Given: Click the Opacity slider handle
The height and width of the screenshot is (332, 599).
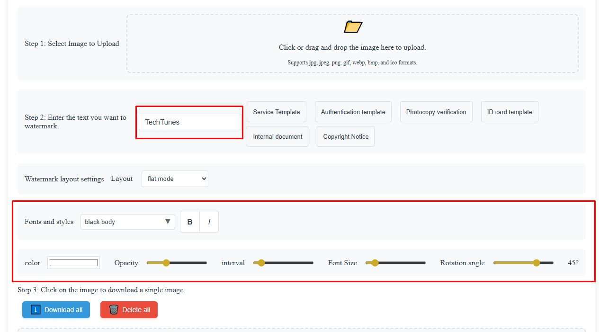Looking at the screenshot, I should [x=166, y=262].
